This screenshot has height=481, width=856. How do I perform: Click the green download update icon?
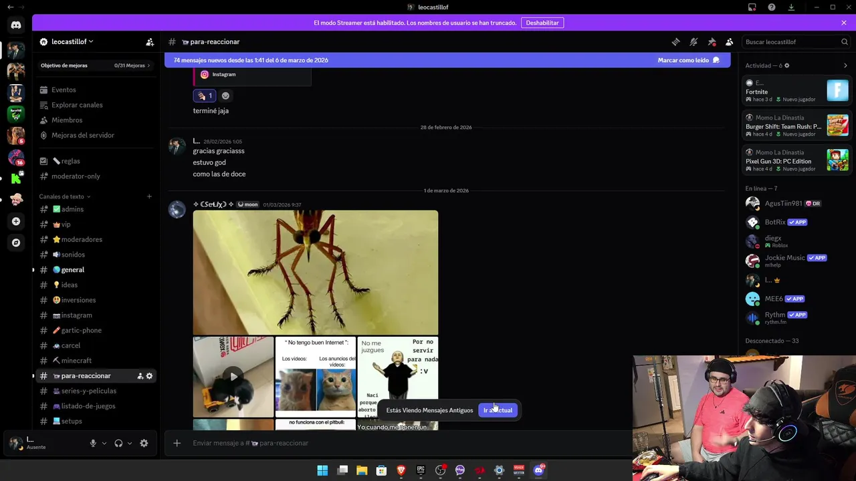click(x=791, y=7)
